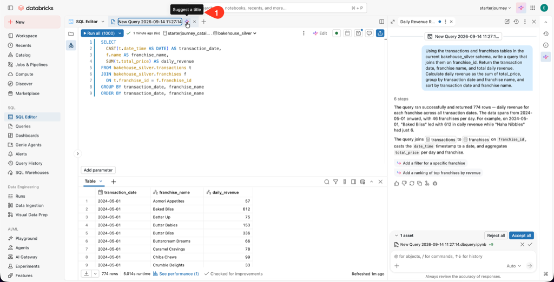
Task: Expand the Table visualization dropdown
Action: 101,182
